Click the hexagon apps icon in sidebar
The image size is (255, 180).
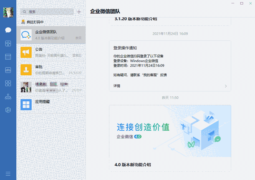tap(8, 110)
